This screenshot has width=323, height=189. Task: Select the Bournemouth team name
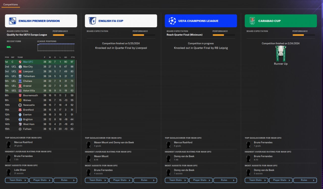(x=31, y=96)
